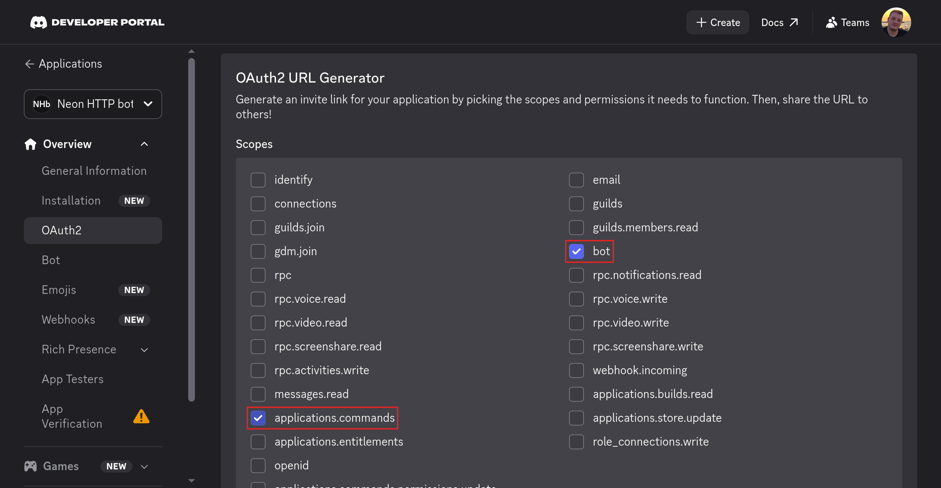Go back to Applications list
Image resolution: width=941 pixels, height=488 pixels.
[63, 64]
